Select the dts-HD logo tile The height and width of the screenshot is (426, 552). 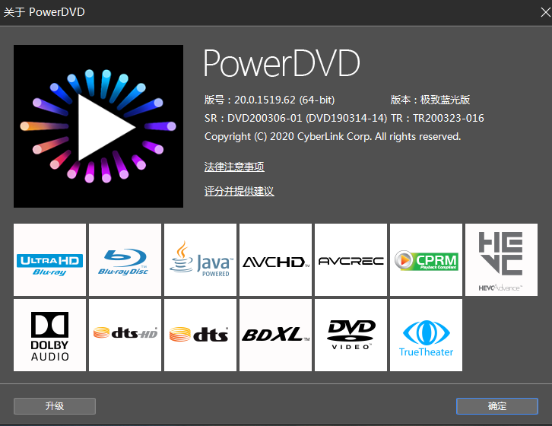pyautogui.click(x=125, y=335)
